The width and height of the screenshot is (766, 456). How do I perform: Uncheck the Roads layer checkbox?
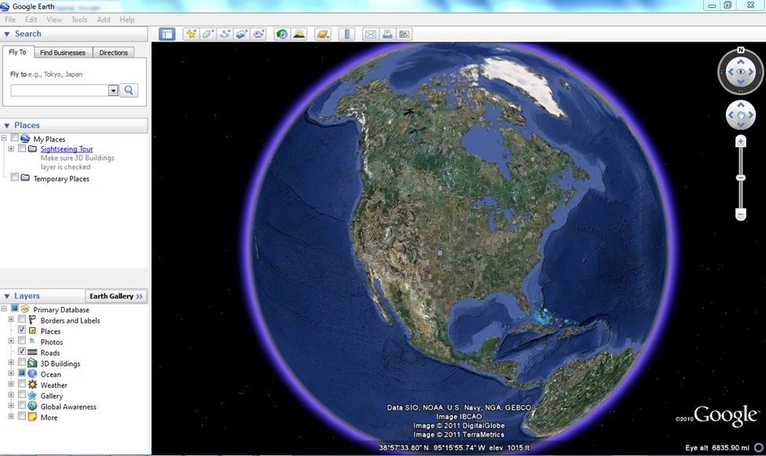click(x=21, y=352)
